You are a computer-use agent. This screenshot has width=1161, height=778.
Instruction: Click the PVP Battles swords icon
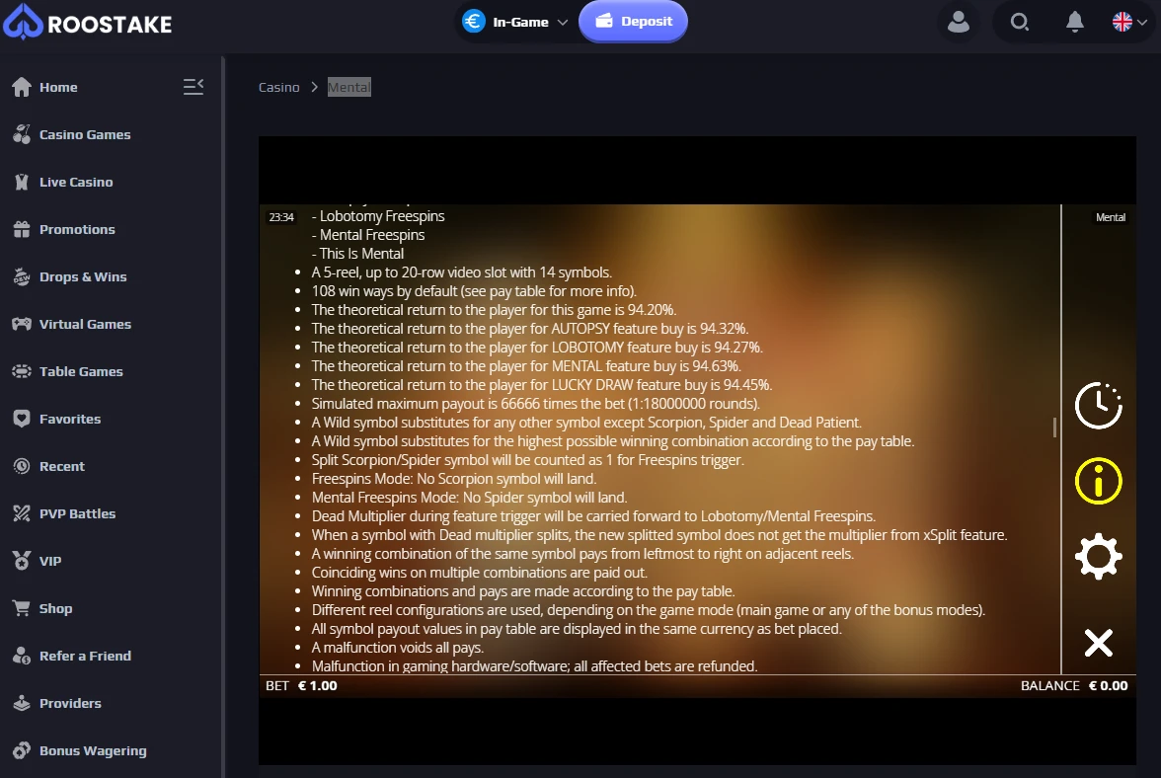point(22,513)
